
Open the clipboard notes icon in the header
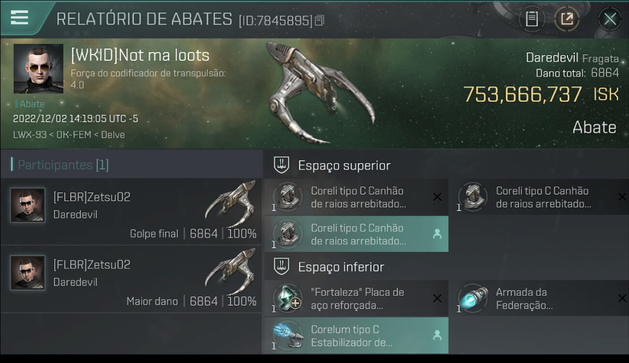(x=532, y=19)
